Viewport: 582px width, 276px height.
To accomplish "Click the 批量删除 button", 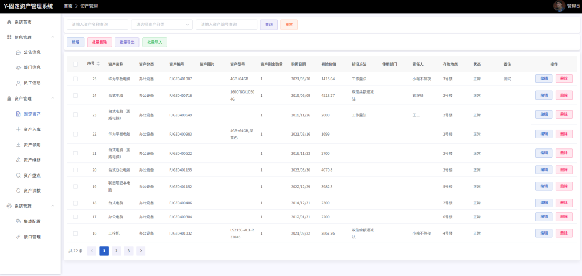I will tap(100, 42).
